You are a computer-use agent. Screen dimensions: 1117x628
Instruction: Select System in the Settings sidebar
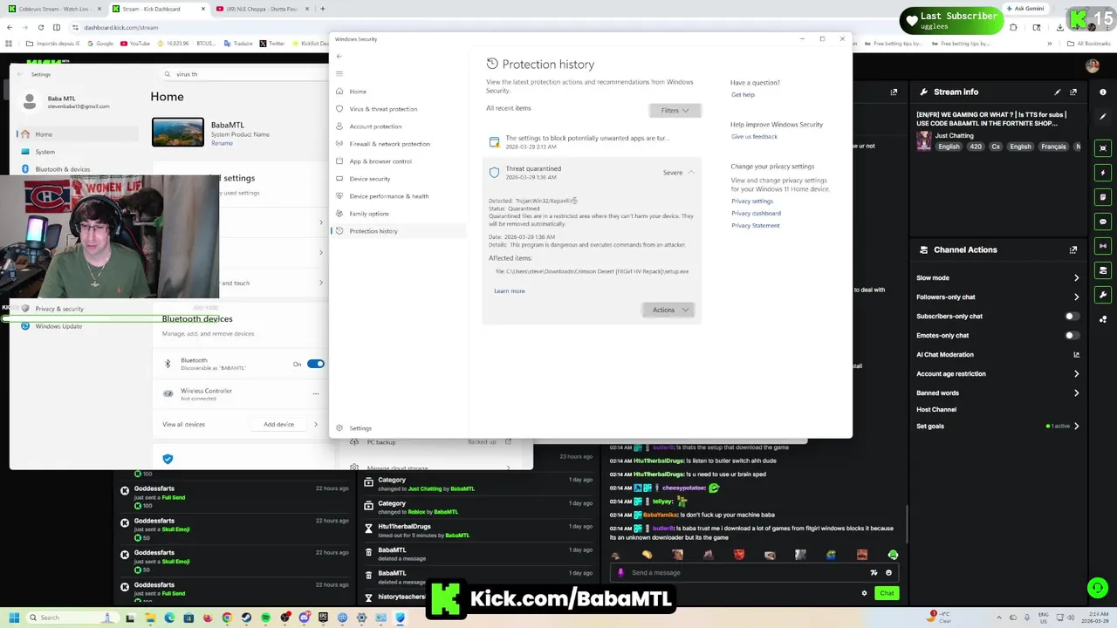(45, 152)
